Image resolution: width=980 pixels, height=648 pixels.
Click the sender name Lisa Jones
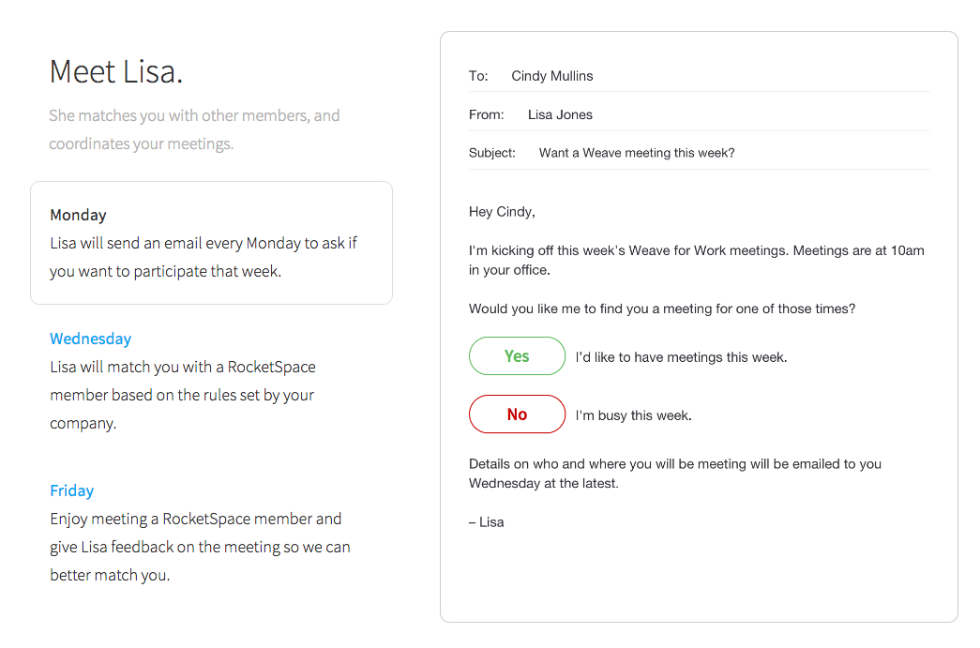[560, 114]
